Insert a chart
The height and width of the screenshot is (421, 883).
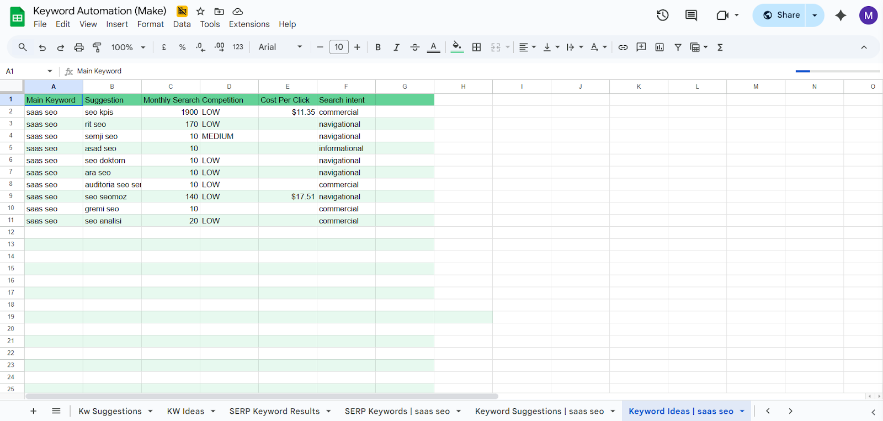click(x=659, y=47)
